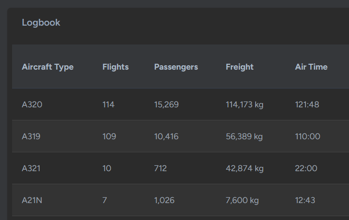Screen dimensions: 349x220
Task: Select the A319 aircraft type cell
Action: [31, 136]
